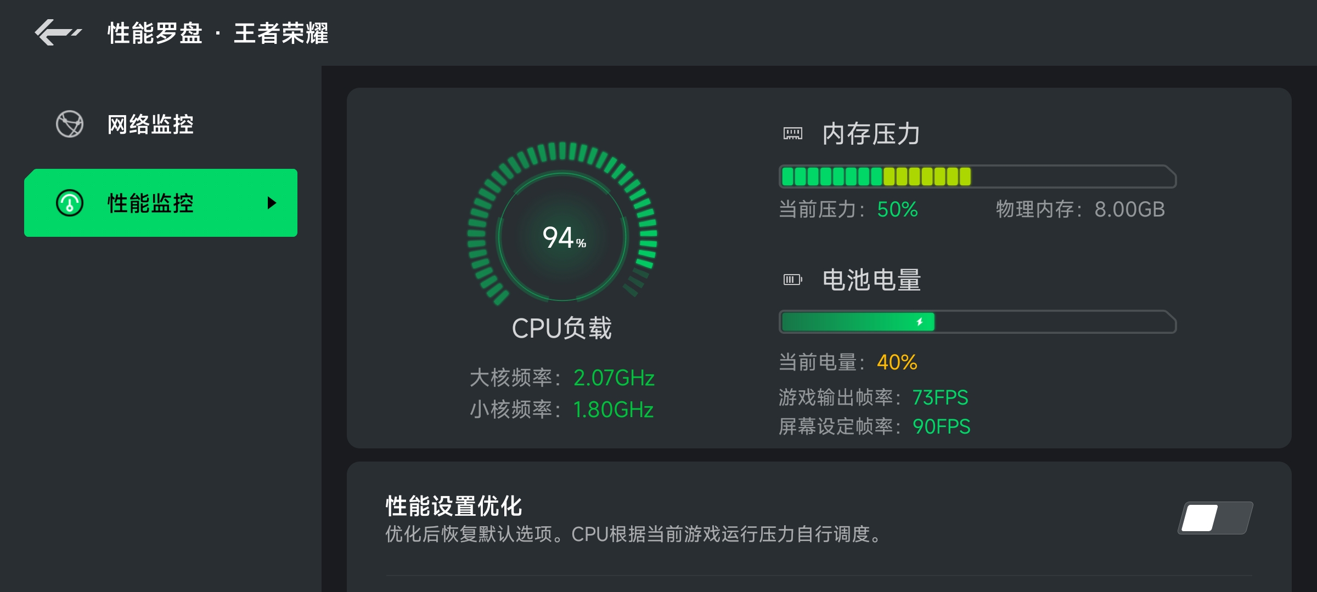Click the 当前压力 50% value
Screen dimensions: 1317x592
tap(897, 209)
